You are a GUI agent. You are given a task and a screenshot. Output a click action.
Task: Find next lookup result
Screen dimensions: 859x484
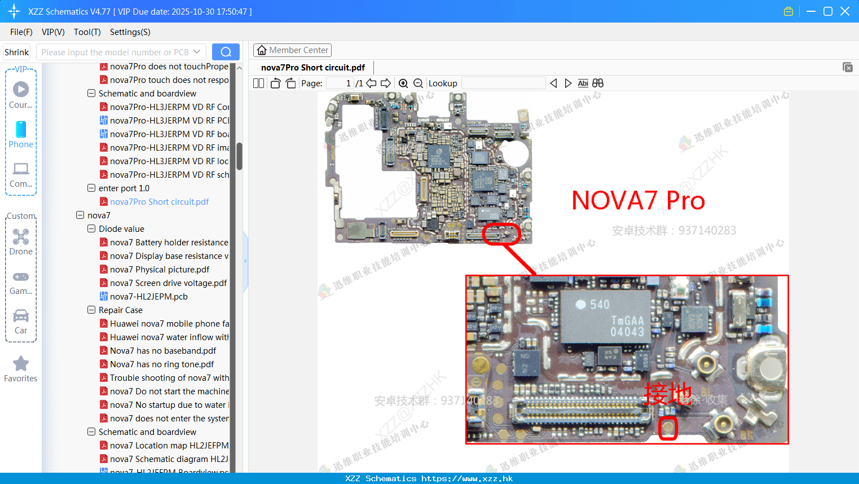[568, 83]
